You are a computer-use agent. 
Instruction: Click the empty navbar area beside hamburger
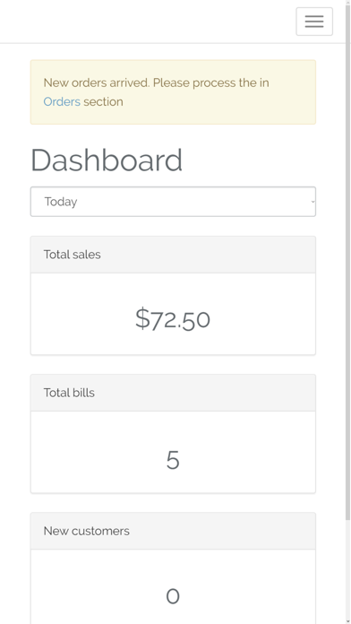point(147,22)
